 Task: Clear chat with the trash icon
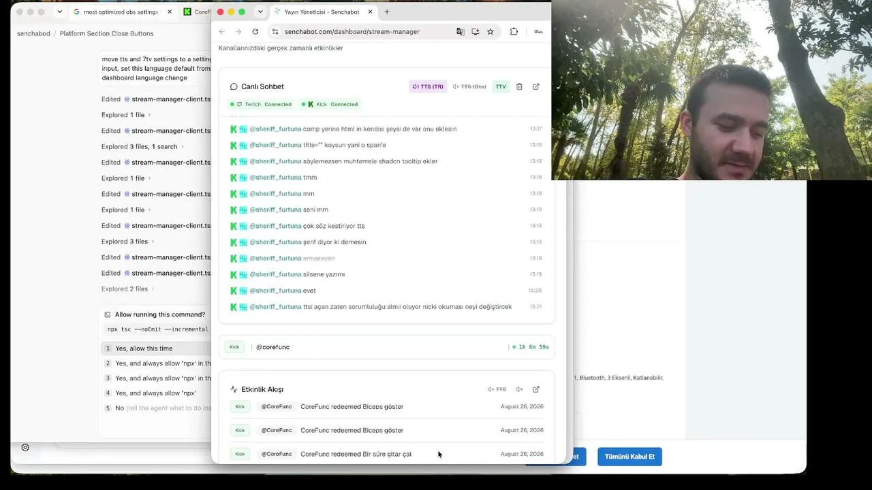coord(519,86)
